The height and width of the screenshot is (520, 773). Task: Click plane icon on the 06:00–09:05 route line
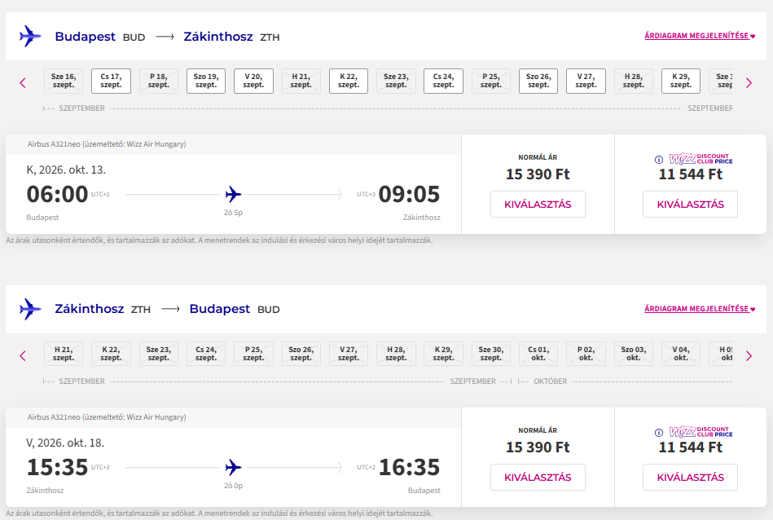(x=234, y=194)
